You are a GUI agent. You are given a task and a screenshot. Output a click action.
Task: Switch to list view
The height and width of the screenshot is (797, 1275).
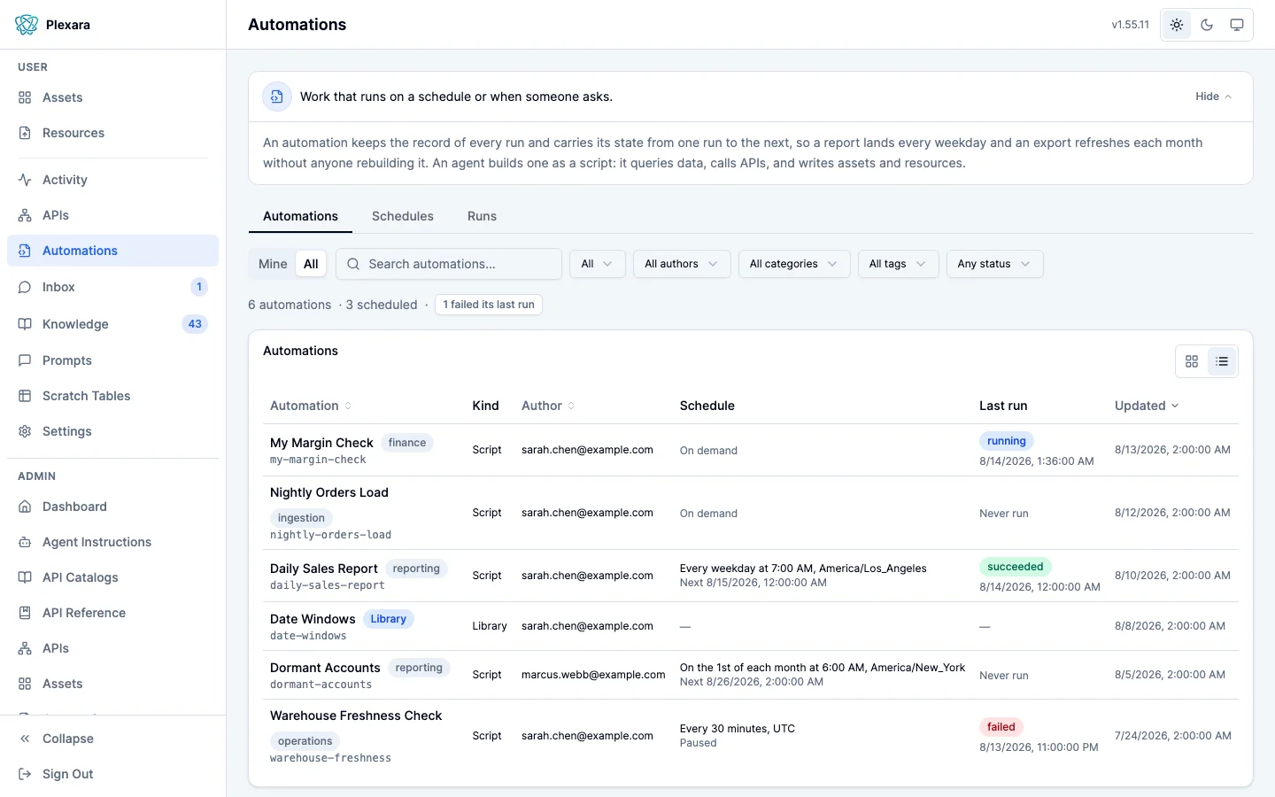click(1222, 361)
